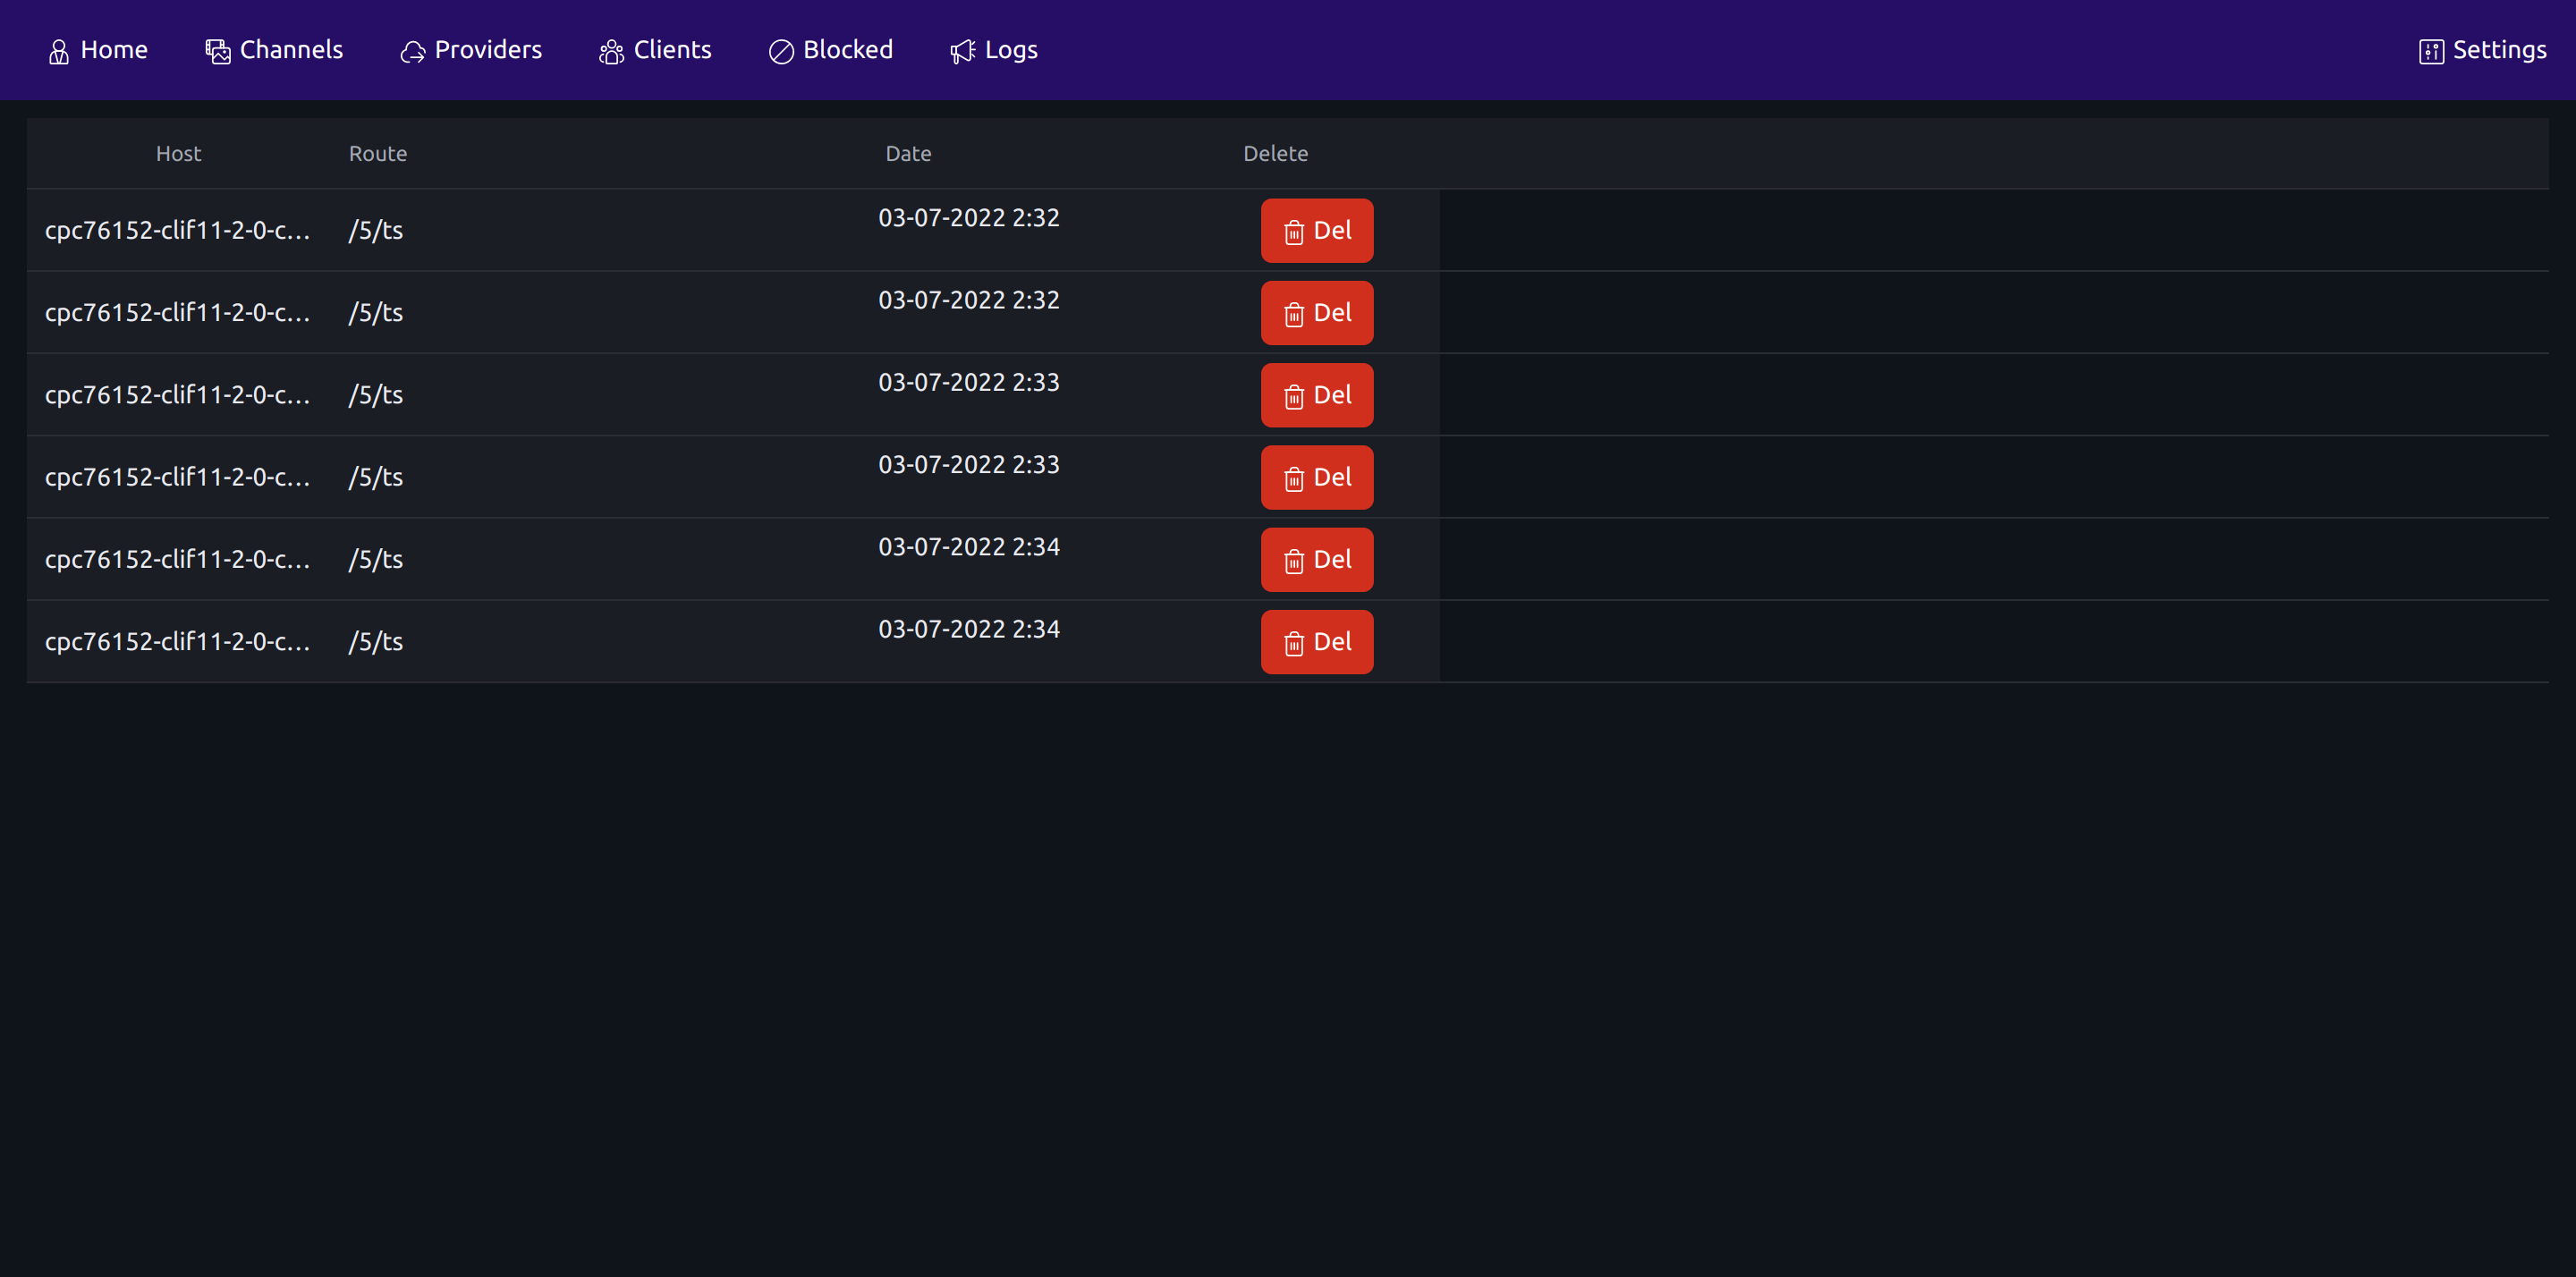Screen dimensions: 2576x1277
Task: Open the Channels section icon
Action: [x=218, y=51]
